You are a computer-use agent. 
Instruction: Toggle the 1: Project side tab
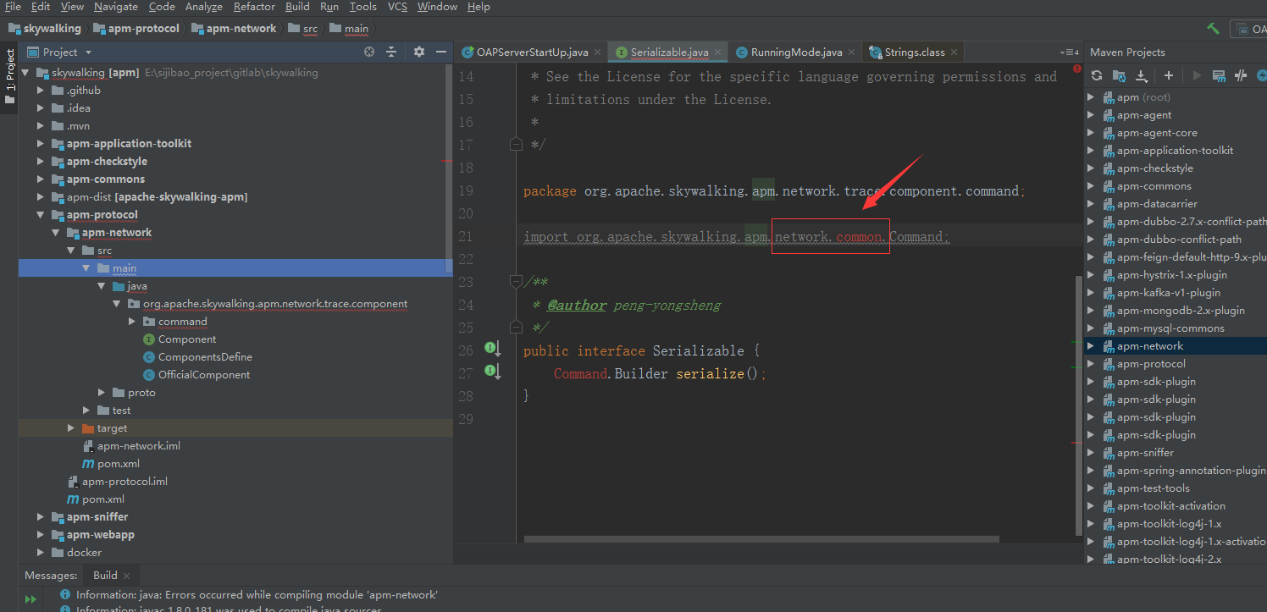(9, 76)
